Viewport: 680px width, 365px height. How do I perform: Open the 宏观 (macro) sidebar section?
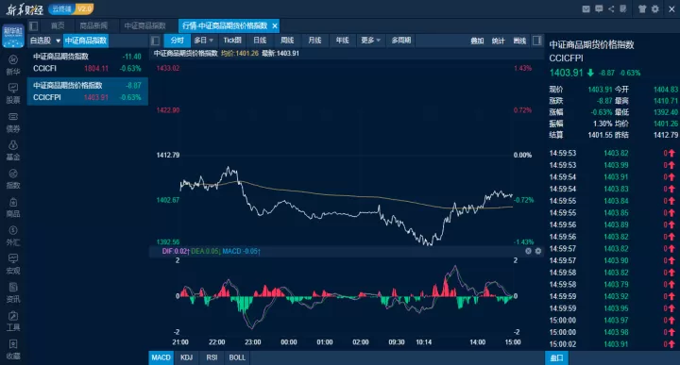tap(13, 264)
